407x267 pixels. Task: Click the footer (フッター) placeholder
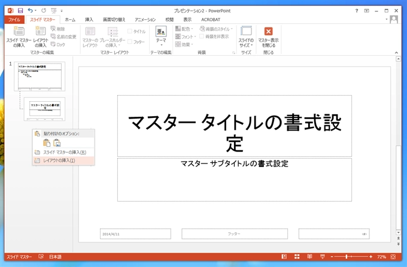[235, 233]
